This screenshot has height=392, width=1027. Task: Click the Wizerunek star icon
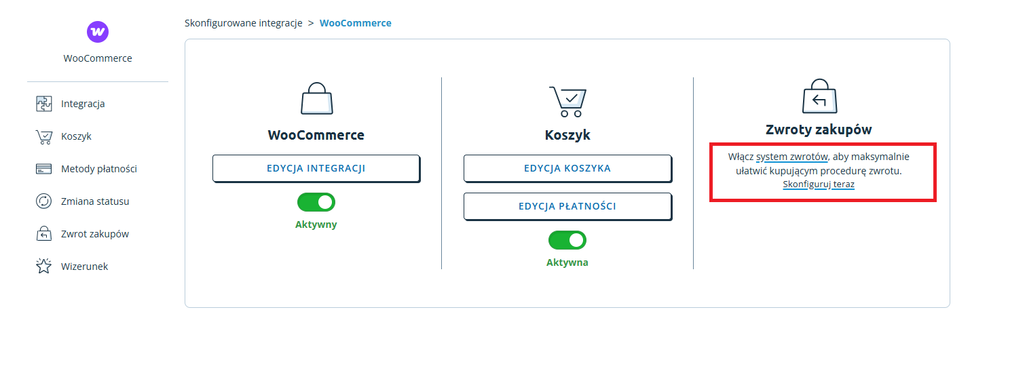point(43,267)
